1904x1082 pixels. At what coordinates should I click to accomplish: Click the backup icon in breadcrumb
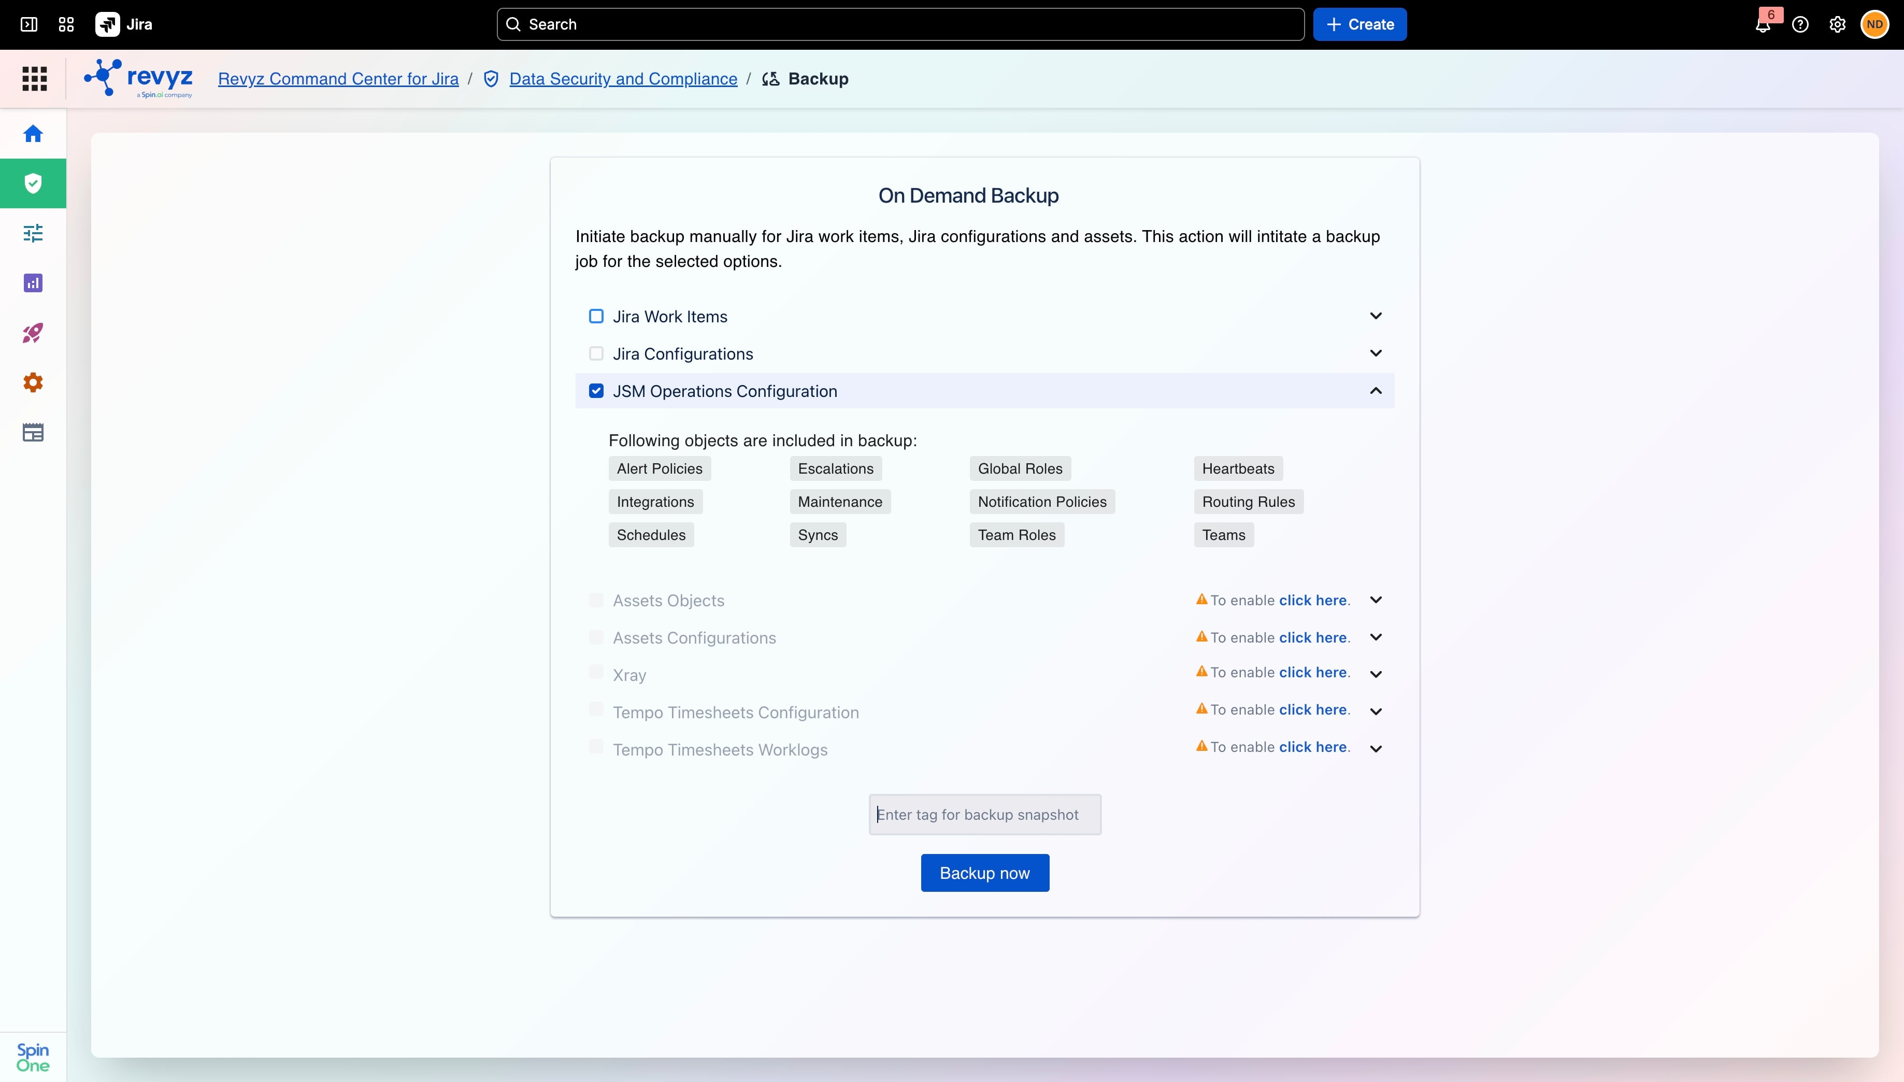click(x=770, y=79)
